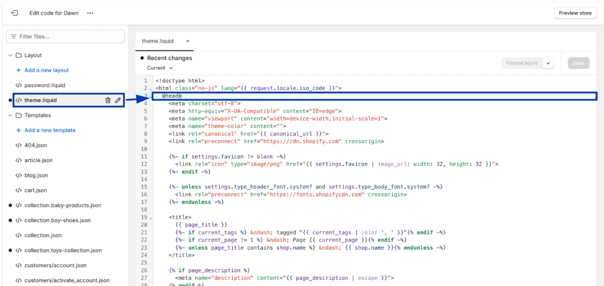This screenshot has width=604, height=286.
Task: Fold the html tag on line 2
Action: tap(151, 89)
